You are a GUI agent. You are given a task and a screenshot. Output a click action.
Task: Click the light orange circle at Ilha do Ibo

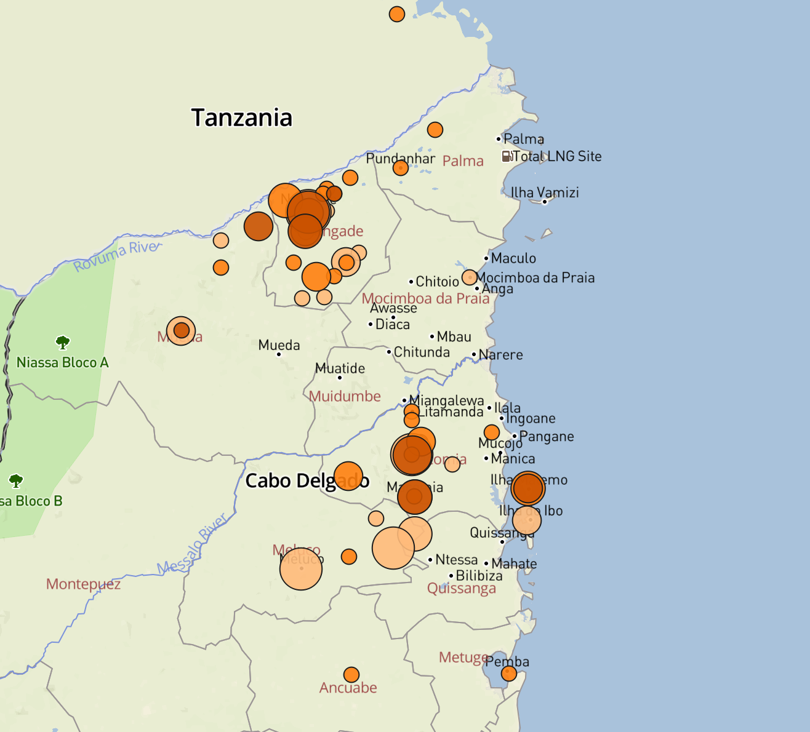(x=527, y=520)
